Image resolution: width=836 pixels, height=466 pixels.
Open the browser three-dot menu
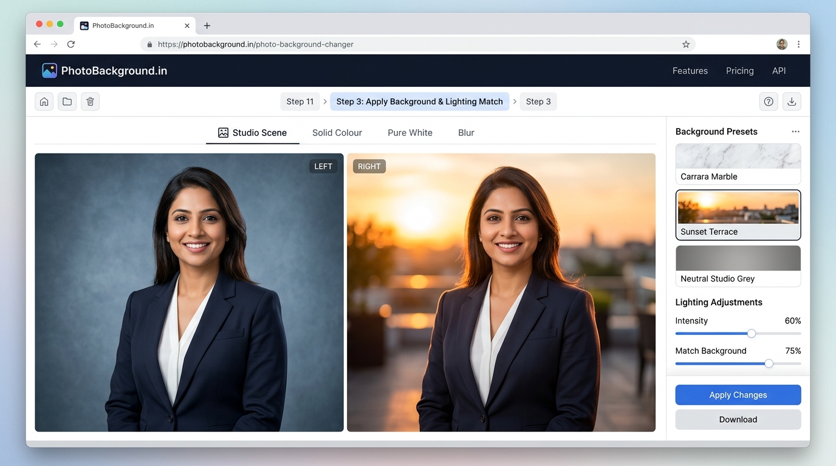click(798, 44)
